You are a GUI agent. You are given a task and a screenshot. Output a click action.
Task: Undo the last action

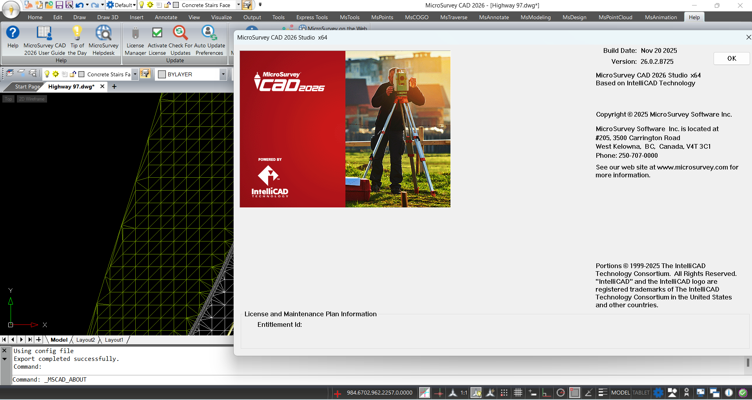tap(80, 5)
